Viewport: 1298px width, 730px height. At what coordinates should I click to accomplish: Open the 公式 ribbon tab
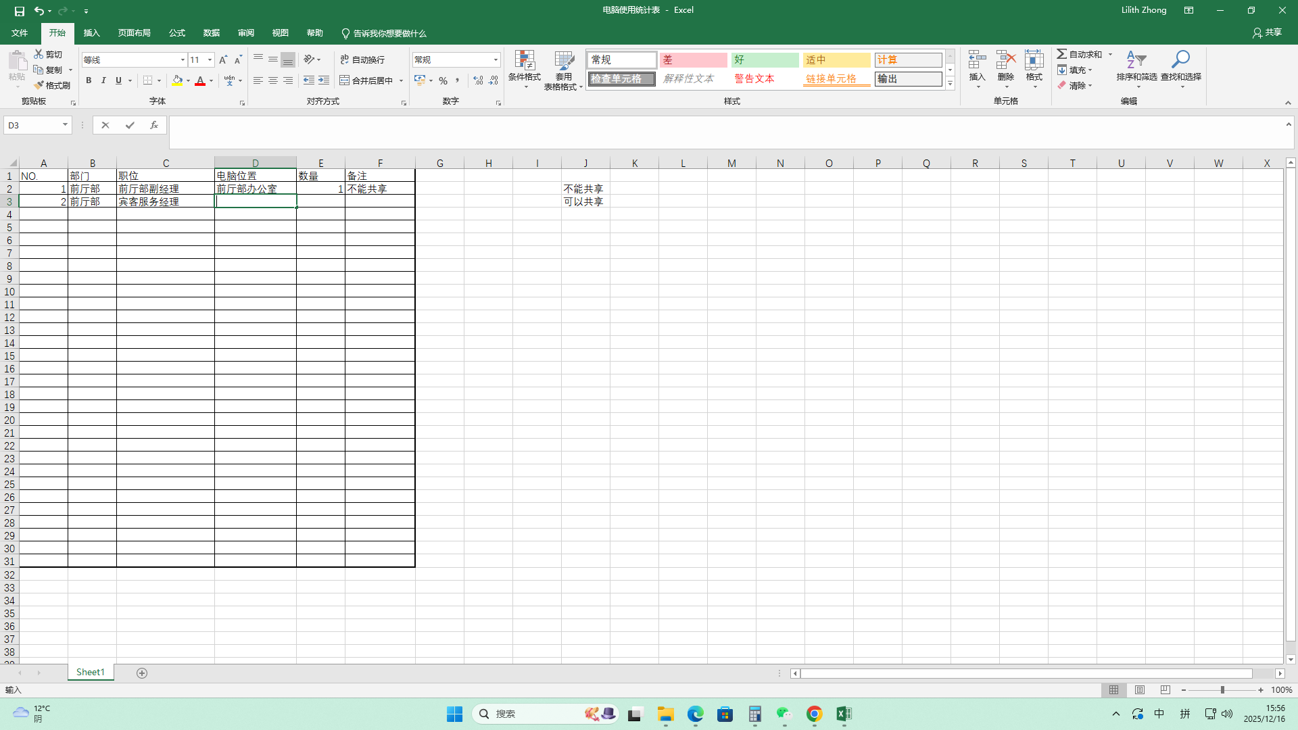177,33
